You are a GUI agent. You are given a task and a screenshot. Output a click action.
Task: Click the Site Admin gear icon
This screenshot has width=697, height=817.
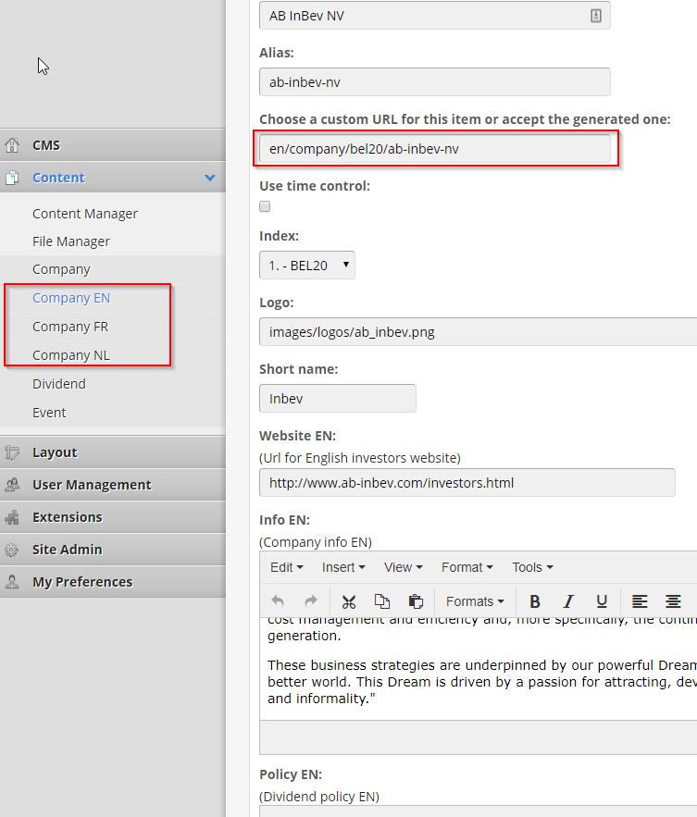pyautogui.click(x=12, y=550)
